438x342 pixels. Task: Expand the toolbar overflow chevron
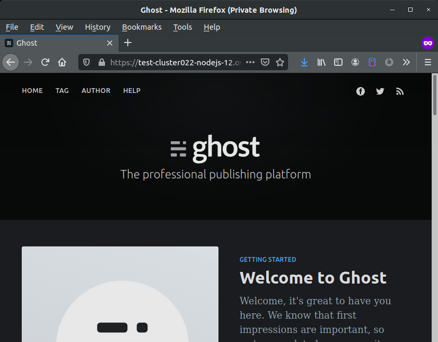click(406, 62)
